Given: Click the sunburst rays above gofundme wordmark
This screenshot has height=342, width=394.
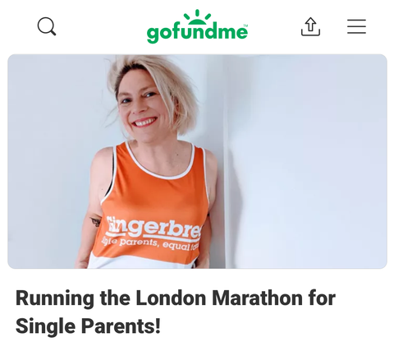Looking at the screenshot, I should pyautogui.click(x=197, y=17).
